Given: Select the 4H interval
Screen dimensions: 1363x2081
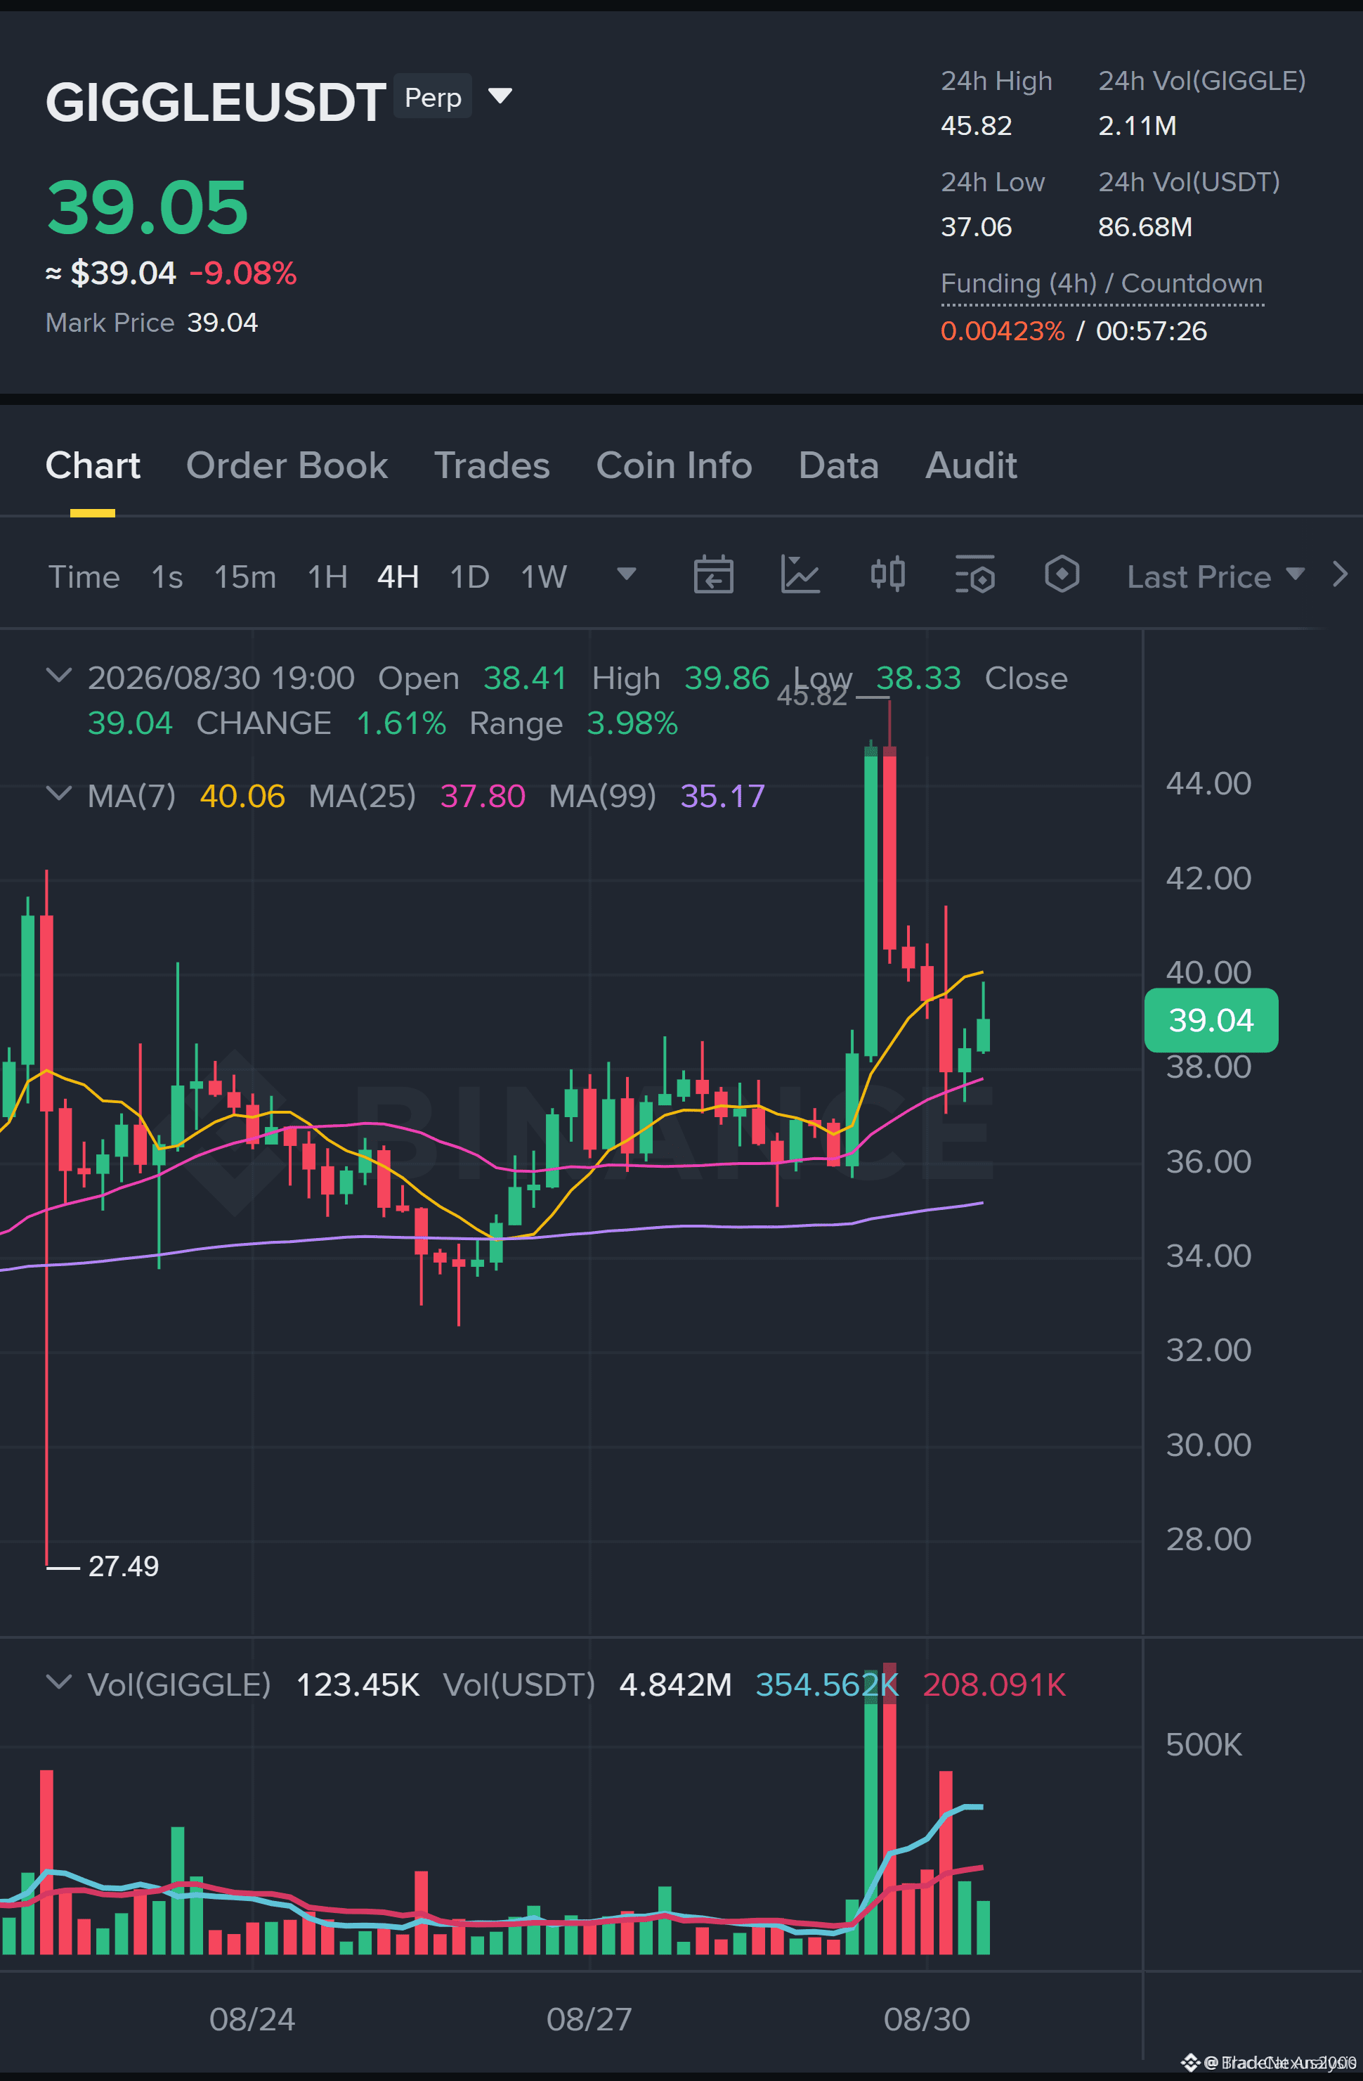Looking at the screenshot, I should coord(398,577).
